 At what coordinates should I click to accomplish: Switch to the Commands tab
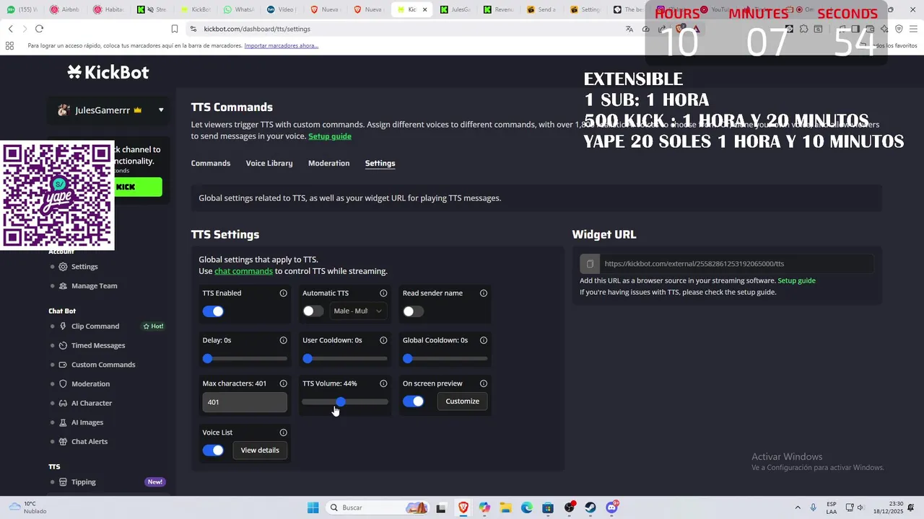(211, 163)
